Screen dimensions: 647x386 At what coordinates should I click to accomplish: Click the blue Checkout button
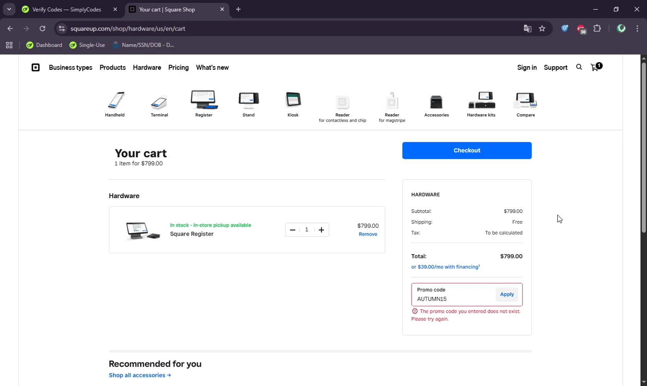(467, 150)
